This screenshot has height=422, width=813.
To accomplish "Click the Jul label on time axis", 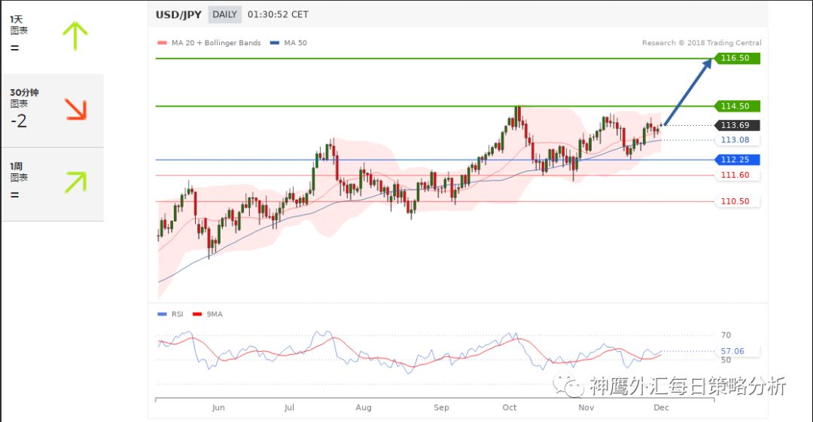I will click(x=289, y=408).
